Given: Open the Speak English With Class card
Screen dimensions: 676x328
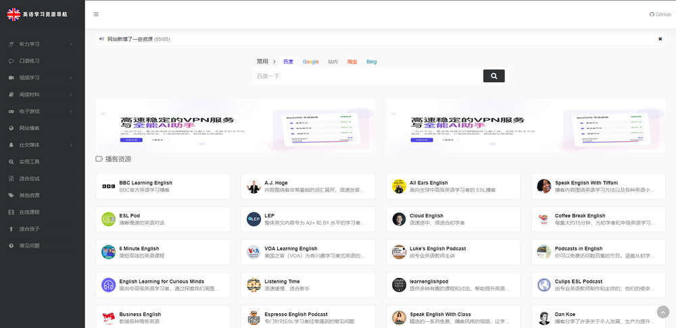Looking at the screenshot, I should 453,317.
